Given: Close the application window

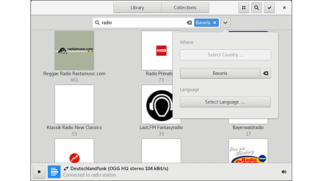Looking at the screenshot, I should (x=284, y=8).
